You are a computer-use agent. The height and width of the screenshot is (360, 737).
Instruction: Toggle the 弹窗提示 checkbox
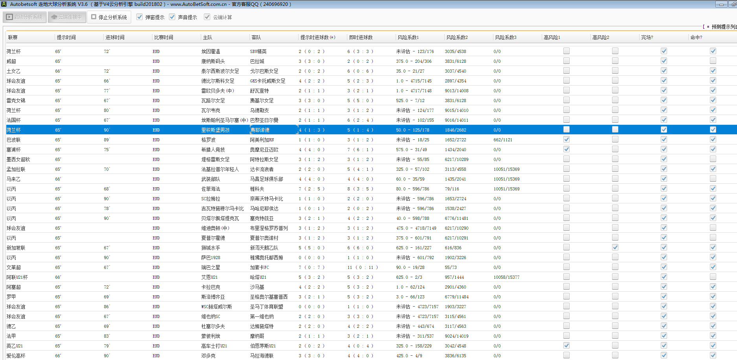(139, 17)
